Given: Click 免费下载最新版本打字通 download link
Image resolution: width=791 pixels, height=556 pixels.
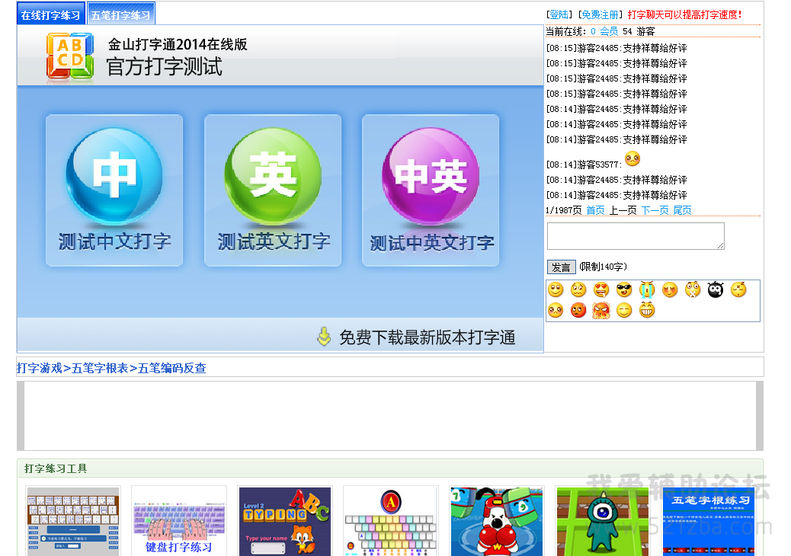Looking at the screenshot, I should click(x=428, y=337).
